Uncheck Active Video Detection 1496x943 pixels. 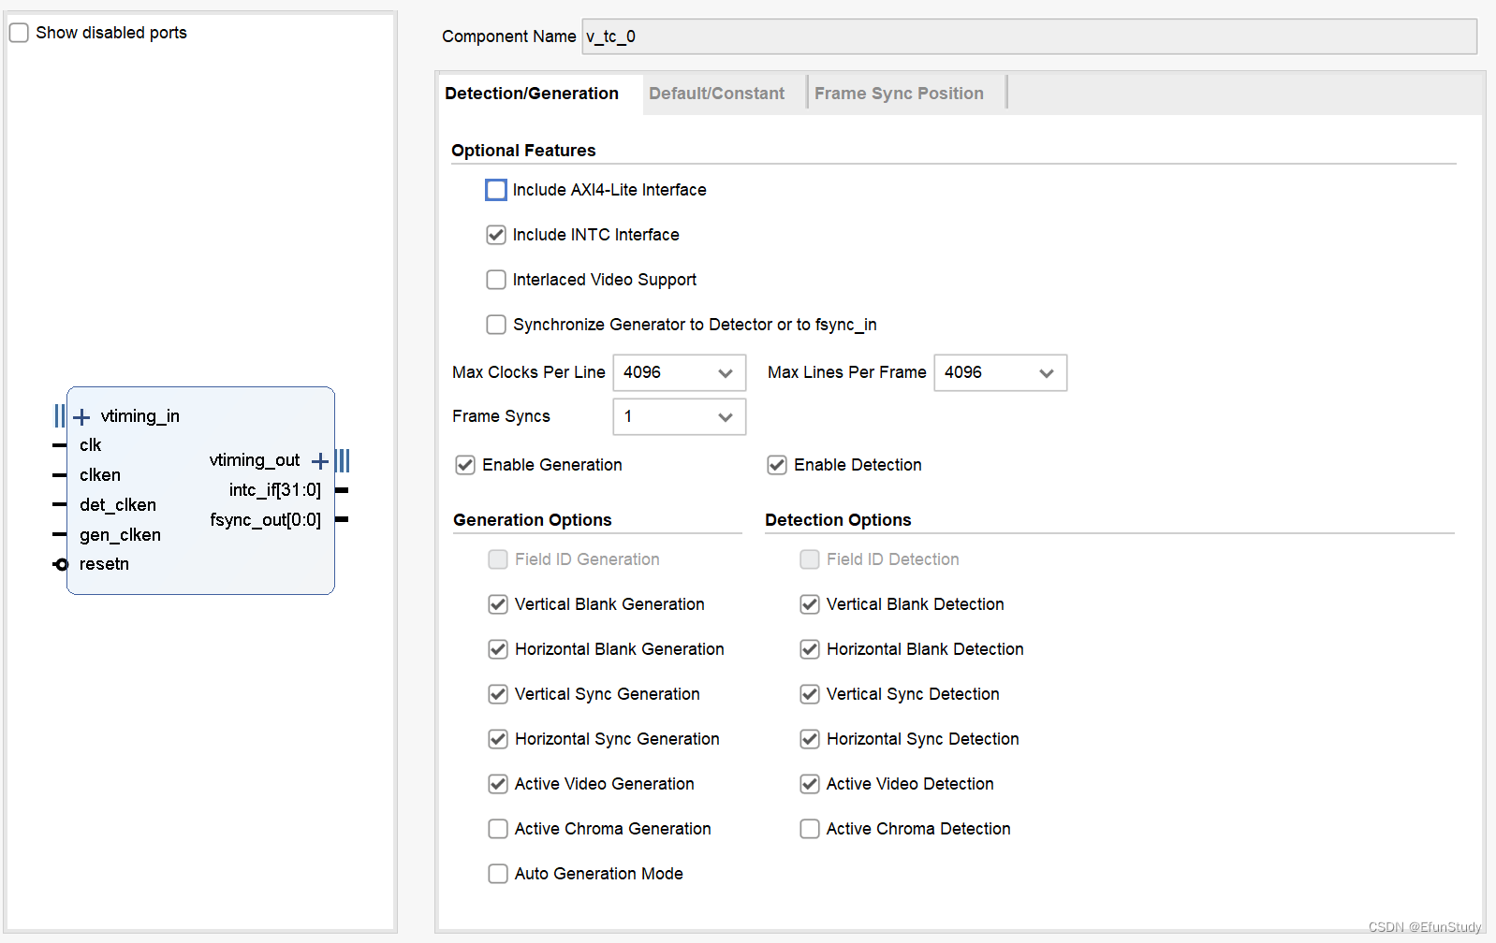tap(810, 784)
